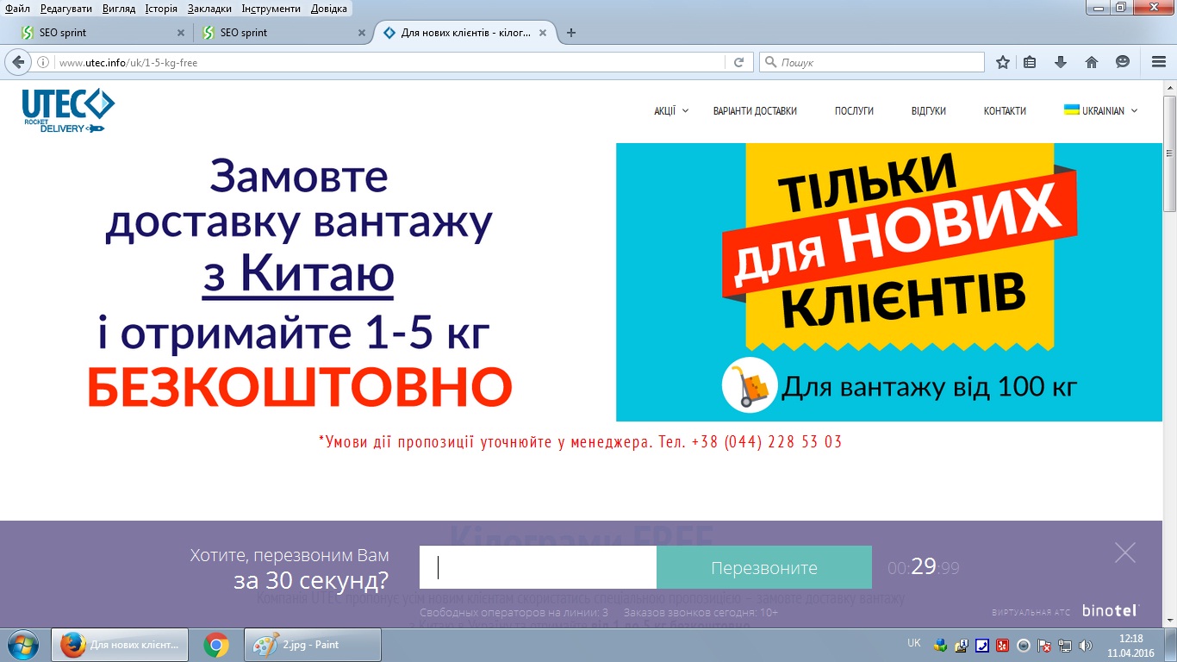Close the 'Для нових клієнтів' tab
This screenshot has width=1177, height=662.
(x=543, y=33)
